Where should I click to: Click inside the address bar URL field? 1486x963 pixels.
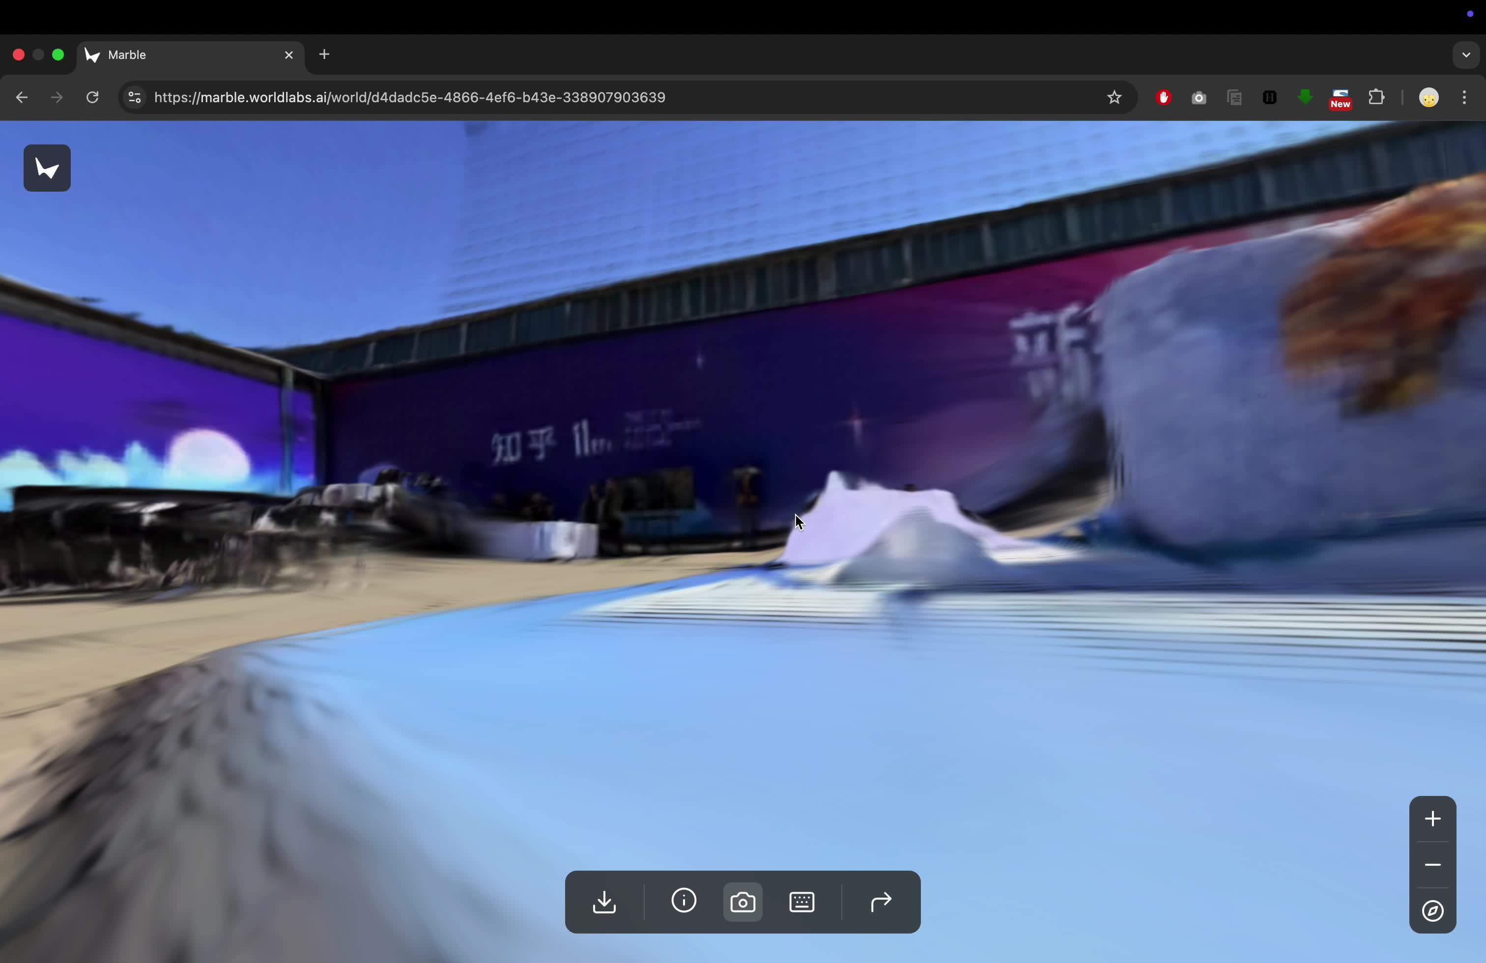pos(410,97)
